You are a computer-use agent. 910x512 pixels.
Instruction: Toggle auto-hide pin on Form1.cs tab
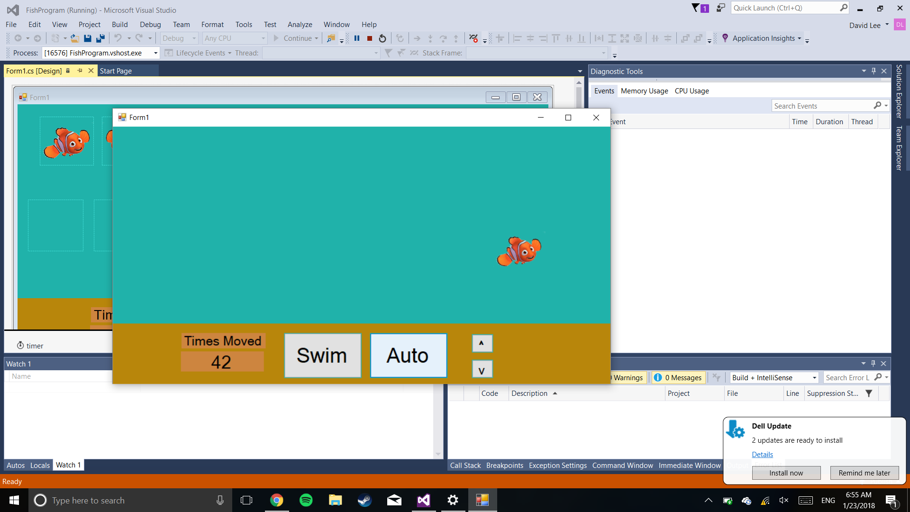[80, 71]
